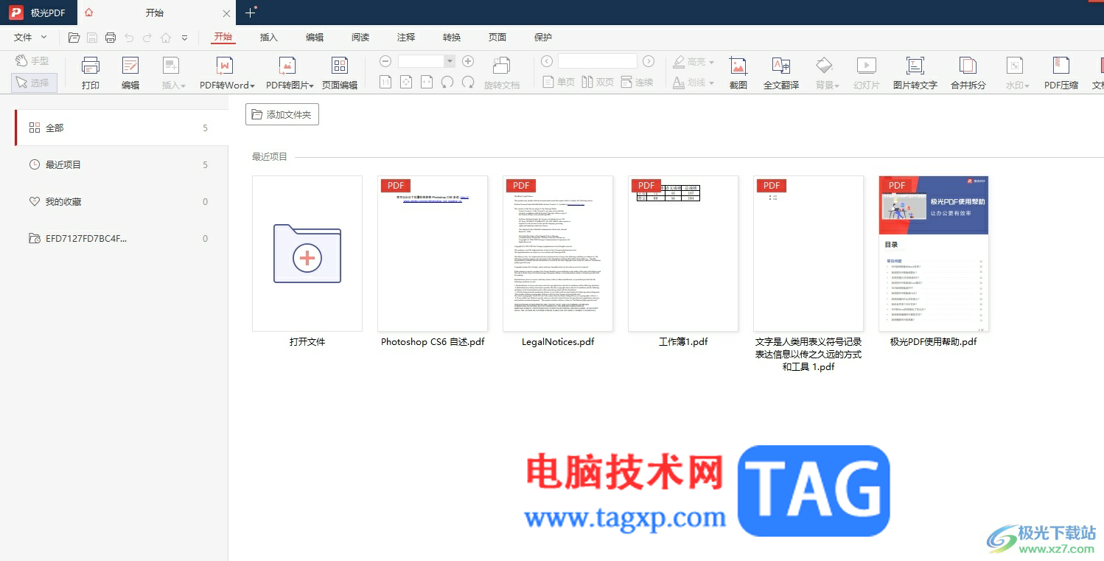Click the fit page icon
Screen dimensions: 1104x561
406,82
